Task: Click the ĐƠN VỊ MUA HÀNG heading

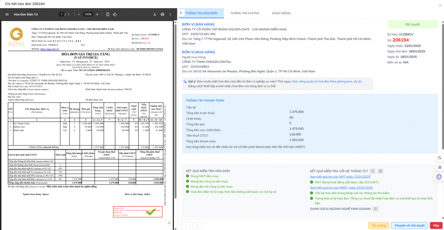Action: pyautogui.click(x=199, y=52)
